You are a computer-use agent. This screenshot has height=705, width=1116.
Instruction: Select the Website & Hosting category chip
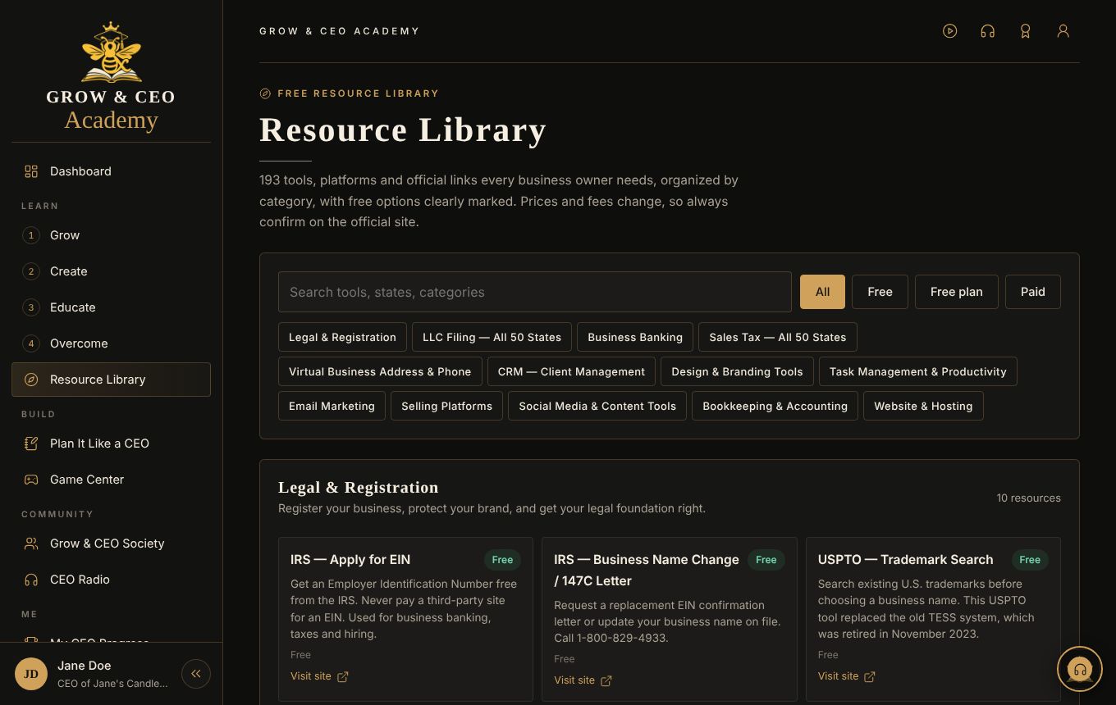click(x=923, y=406)
